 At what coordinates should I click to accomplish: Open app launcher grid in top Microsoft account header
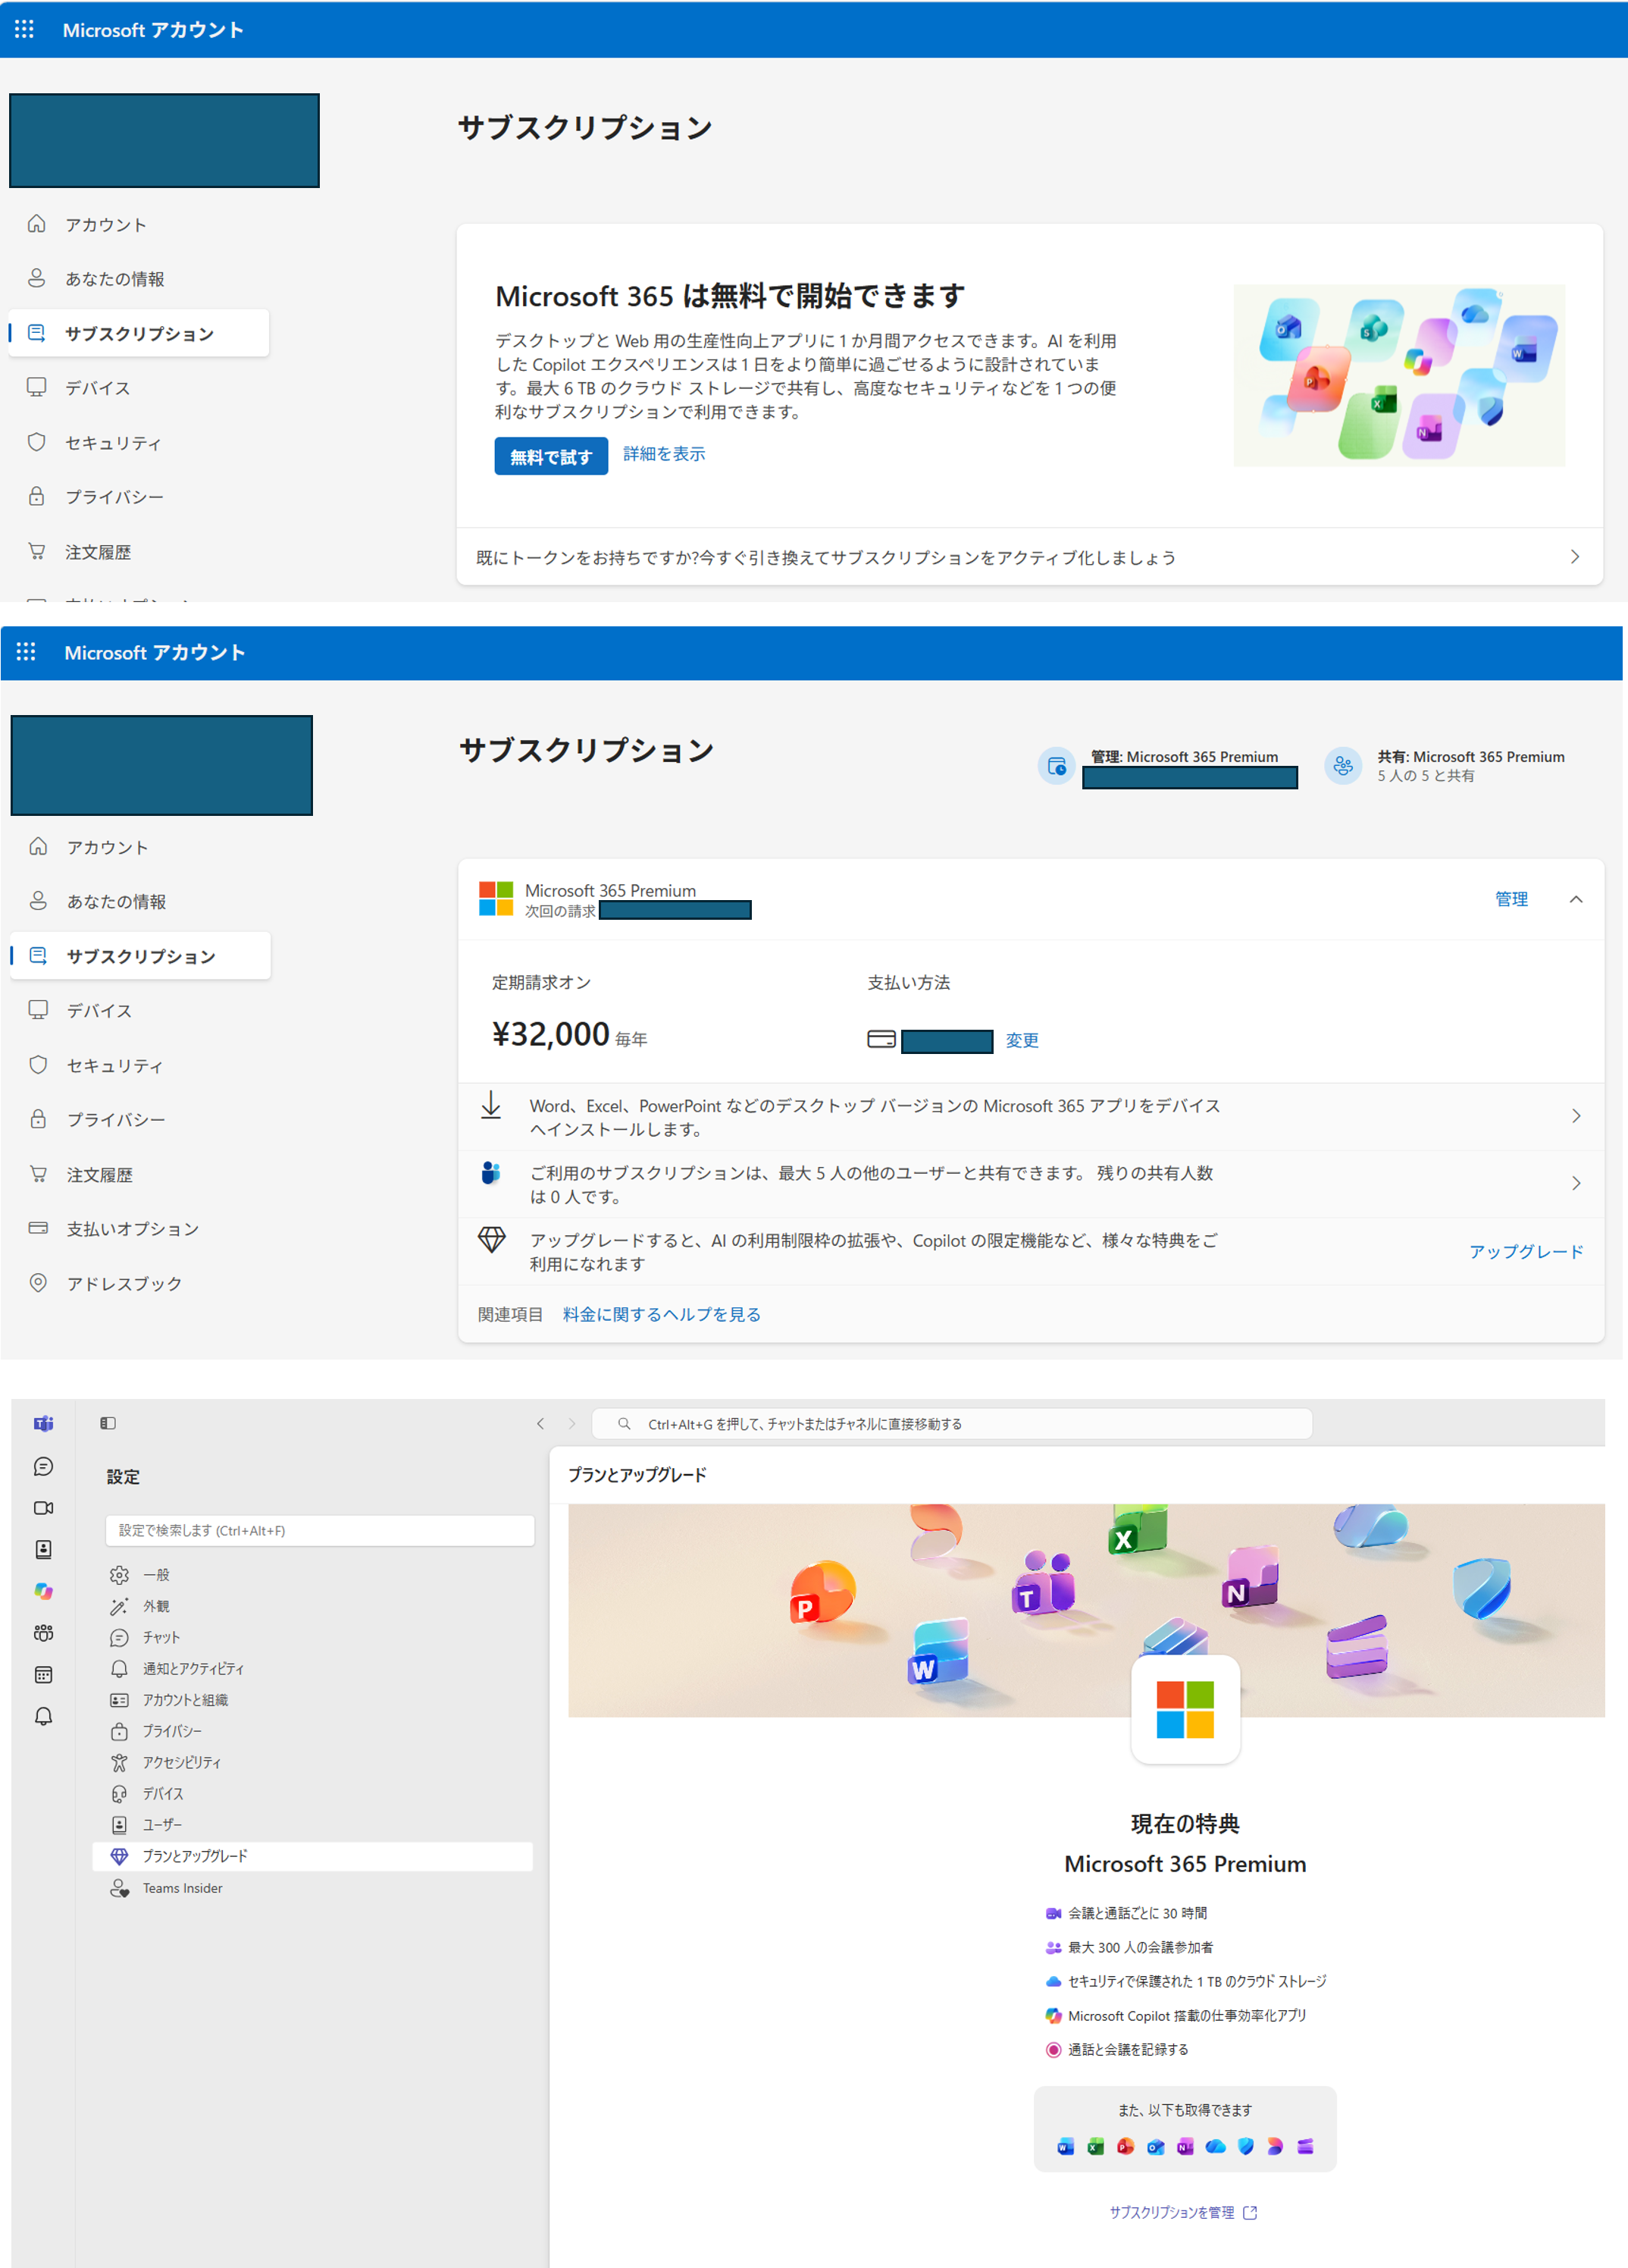[25, 30]
